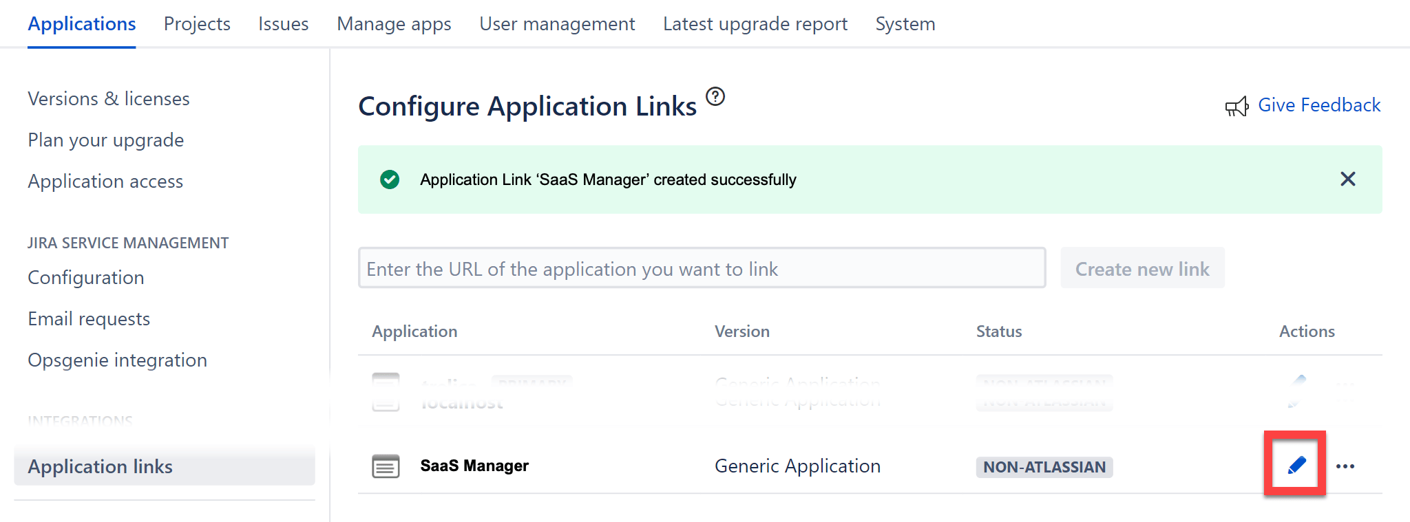Screen dimensions: 1410x522
Task: Open help icon beside Configure Application Links
Action: point(716,96)
